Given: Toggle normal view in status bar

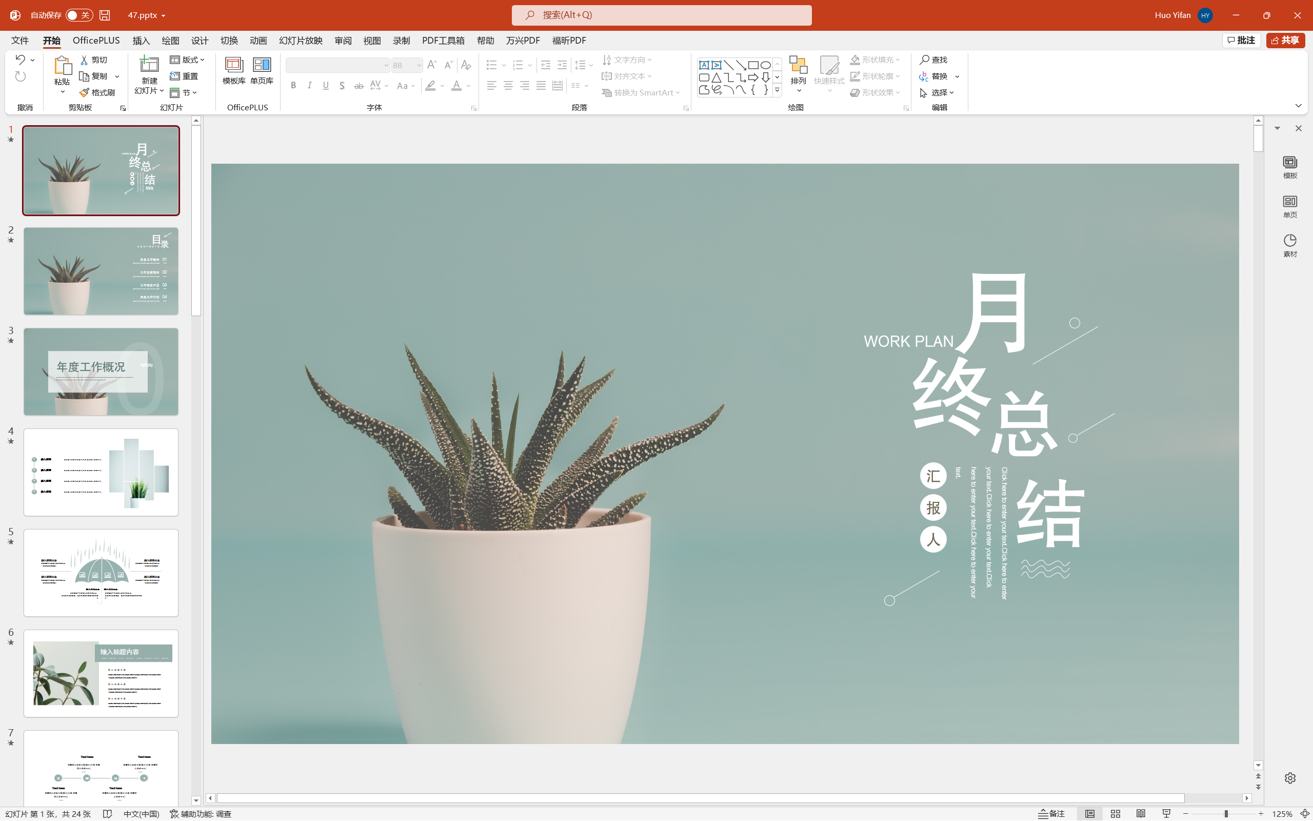Looking at the screenshot, I should 1089,813.
